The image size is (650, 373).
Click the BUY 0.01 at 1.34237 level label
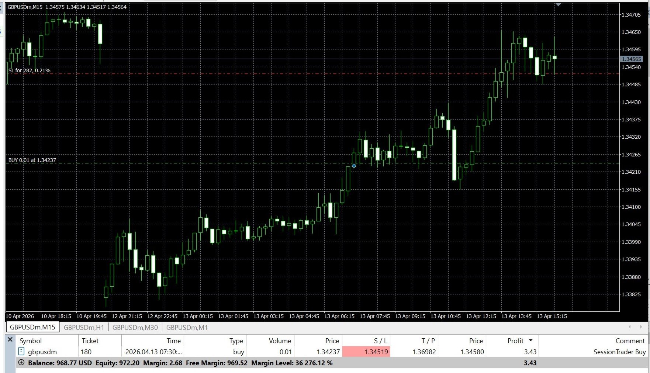click(x=32, y=160)
